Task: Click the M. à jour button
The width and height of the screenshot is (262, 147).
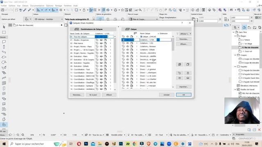Action: tap(93, 95)
